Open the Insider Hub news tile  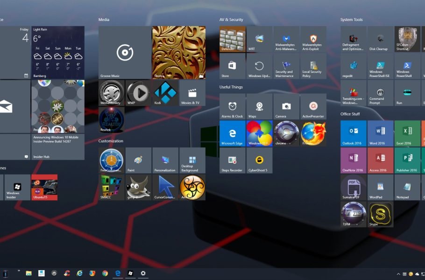click(58, 147)
